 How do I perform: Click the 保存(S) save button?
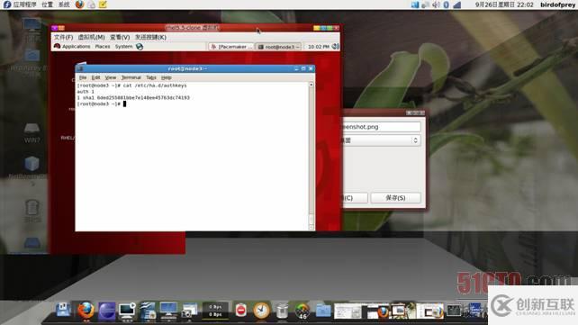pos(395,198)
